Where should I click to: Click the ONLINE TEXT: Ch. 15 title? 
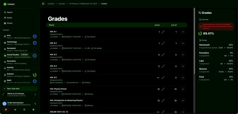59,112
